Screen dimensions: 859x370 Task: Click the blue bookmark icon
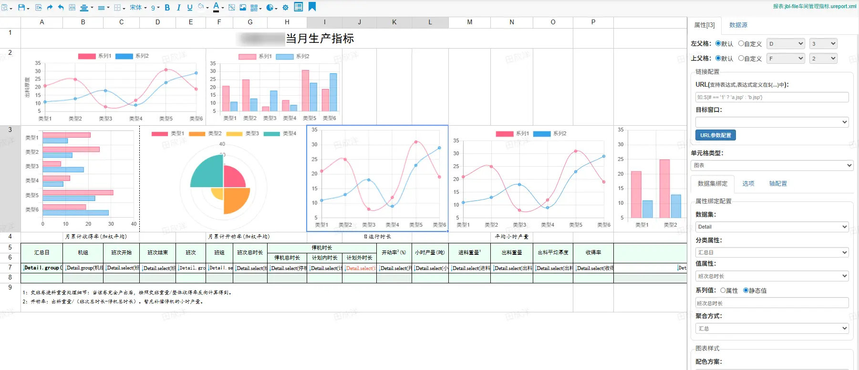pos(312,7)
